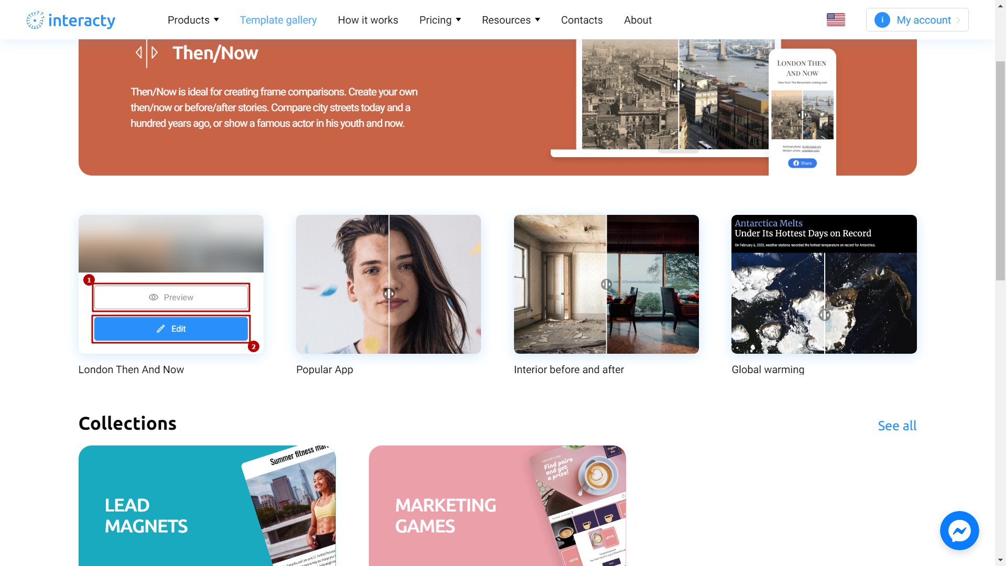Viewport: 1006px width, 566px height.
Task: Click the split-view slider on Interior before and after
Action: pos(606,284)
